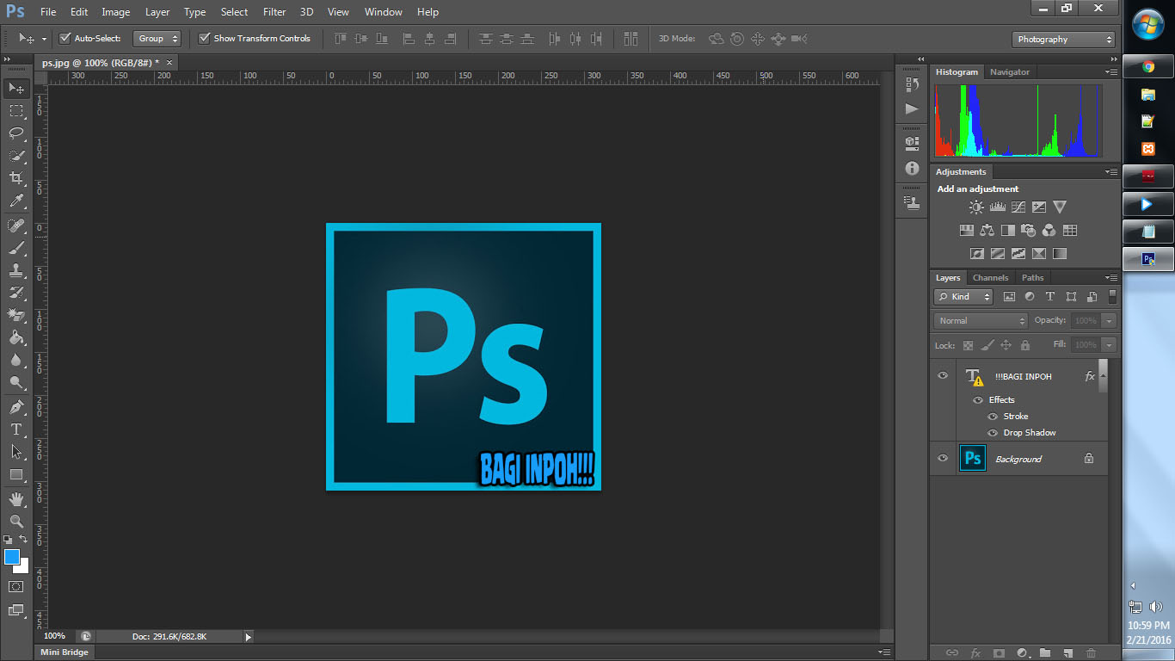Image resolution: width=1175 pixels, height=661 pixels.
Task: Select the Horizontal Type tool
Action: point(15,429)
